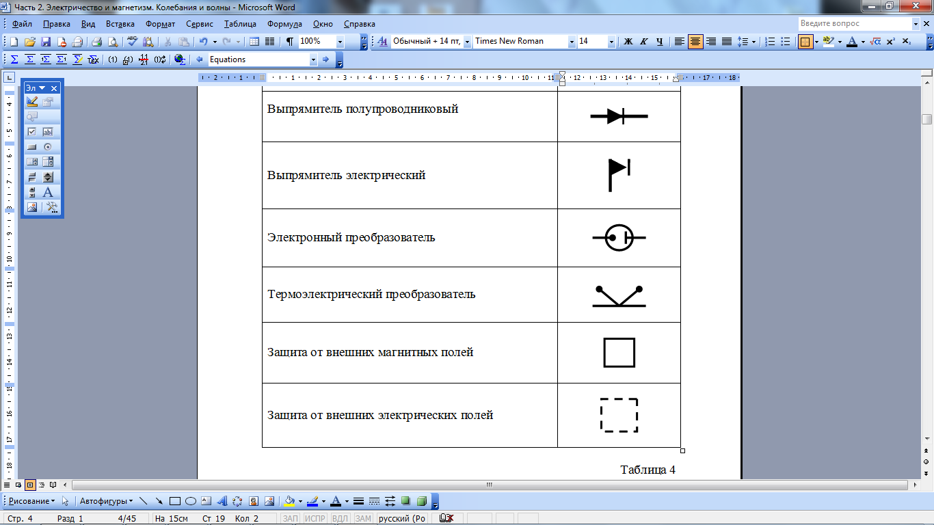Open the Рисование dropdown menu
This screenshot has width=934, height=525.
tap(31, 501)
